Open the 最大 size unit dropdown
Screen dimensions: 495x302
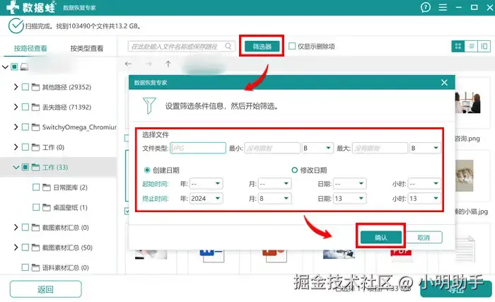click(x=425, y=148)
